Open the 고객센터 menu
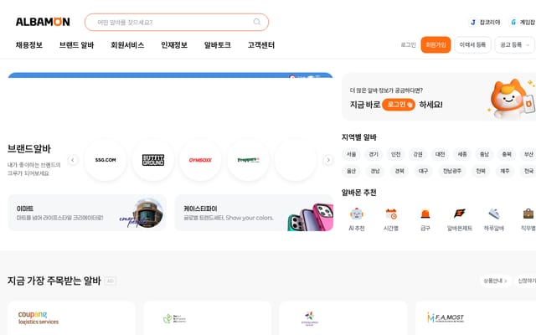The image size is (536, 335). click(x=261, y=44)
